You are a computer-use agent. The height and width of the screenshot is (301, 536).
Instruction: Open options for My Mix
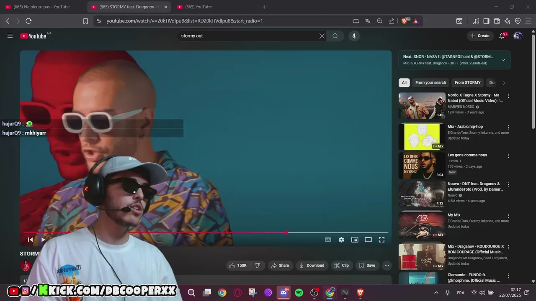pos(509,216)
